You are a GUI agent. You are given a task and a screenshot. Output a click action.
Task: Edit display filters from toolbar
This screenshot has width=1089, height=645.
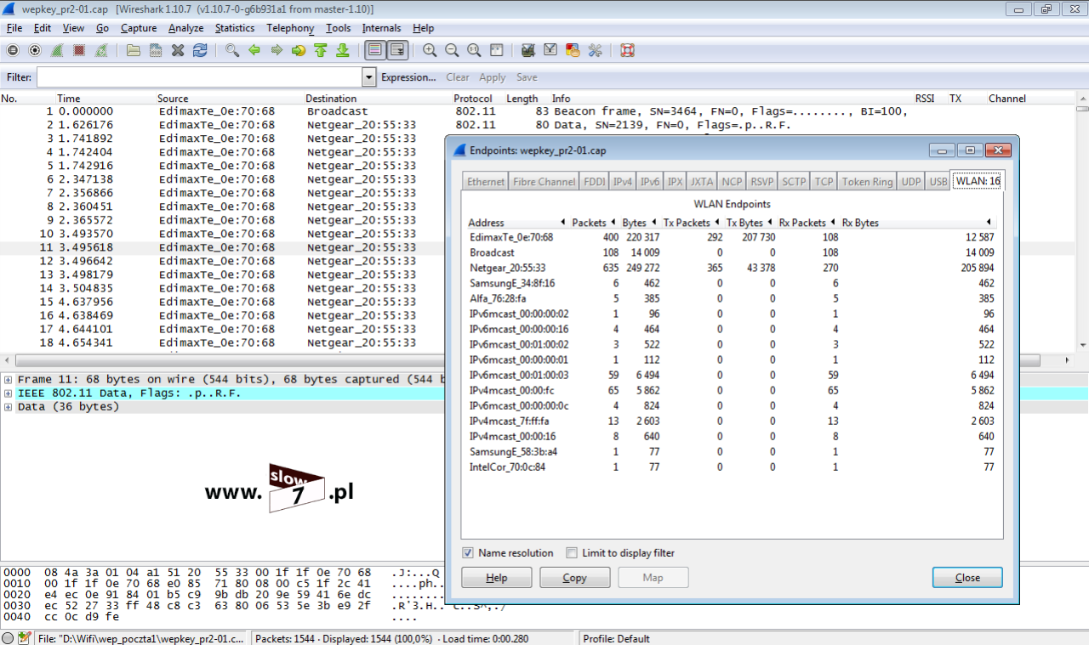[550, 50]
